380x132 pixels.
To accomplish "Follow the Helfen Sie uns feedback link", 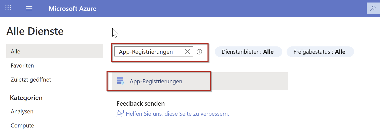I will (177, 114).
